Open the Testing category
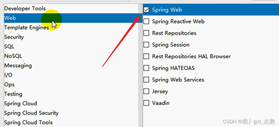This screenshot has width=279, height=127. [x=71, y=94]
